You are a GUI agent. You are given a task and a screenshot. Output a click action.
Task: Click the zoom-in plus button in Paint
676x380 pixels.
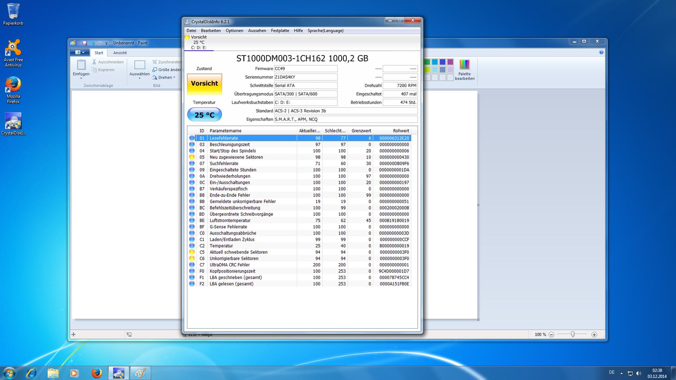pos(594,335)
